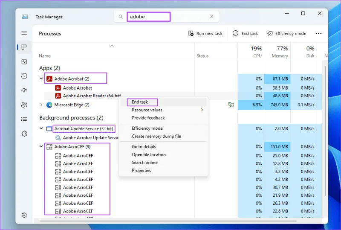Open the Resource values submenu

coord(163,110)
